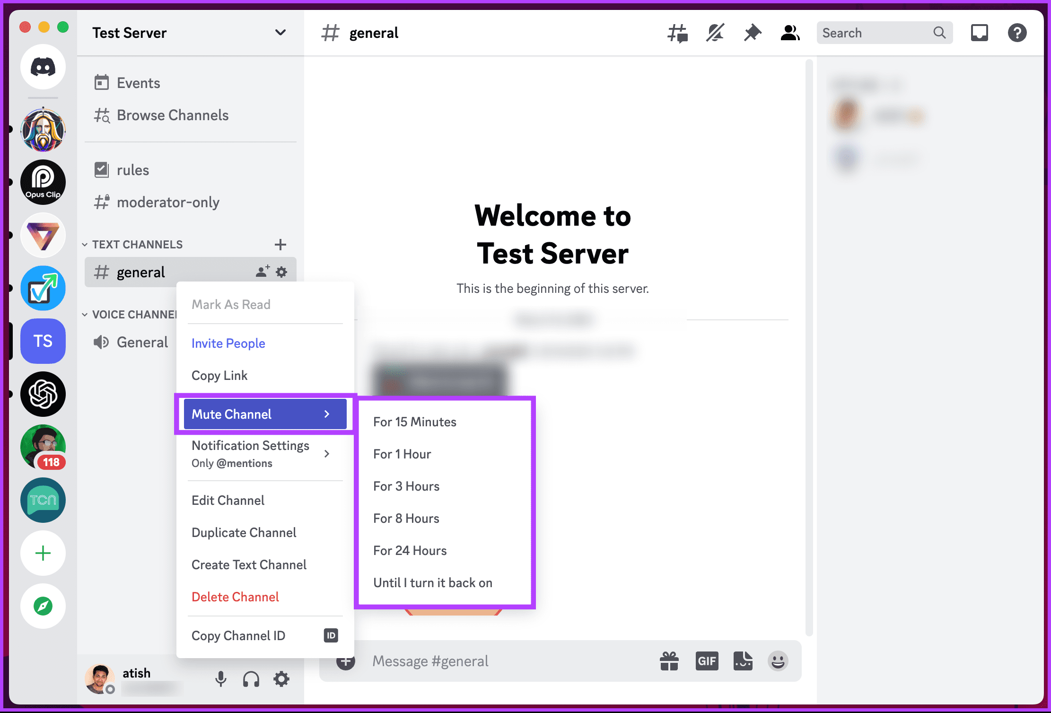Mute For 15 Minutes
This screenshot has width=1051, height=713.
(x=445, y=422)
